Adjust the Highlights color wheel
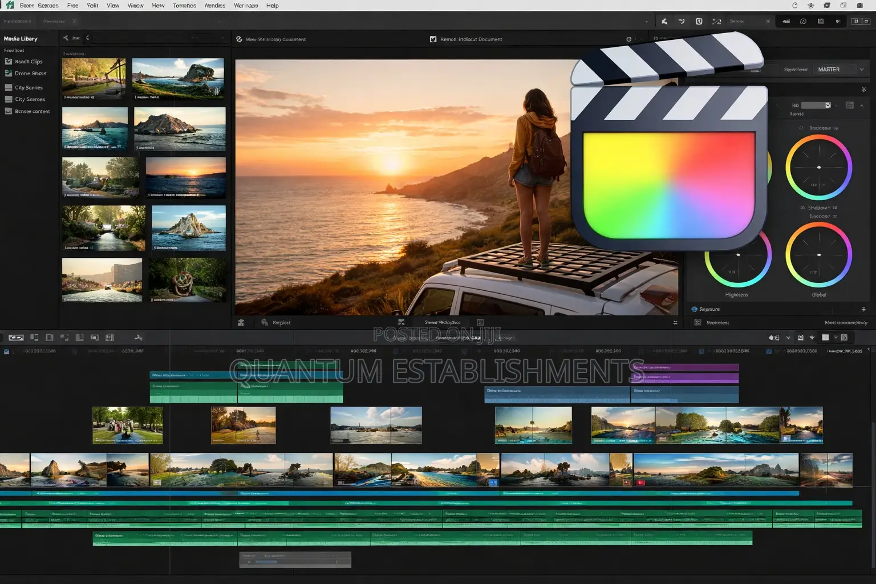 (738, 254)
